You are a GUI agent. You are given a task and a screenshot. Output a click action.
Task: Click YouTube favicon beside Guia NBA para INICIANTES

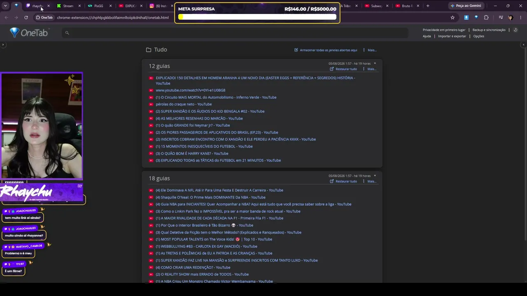click(x=151, y=204)
